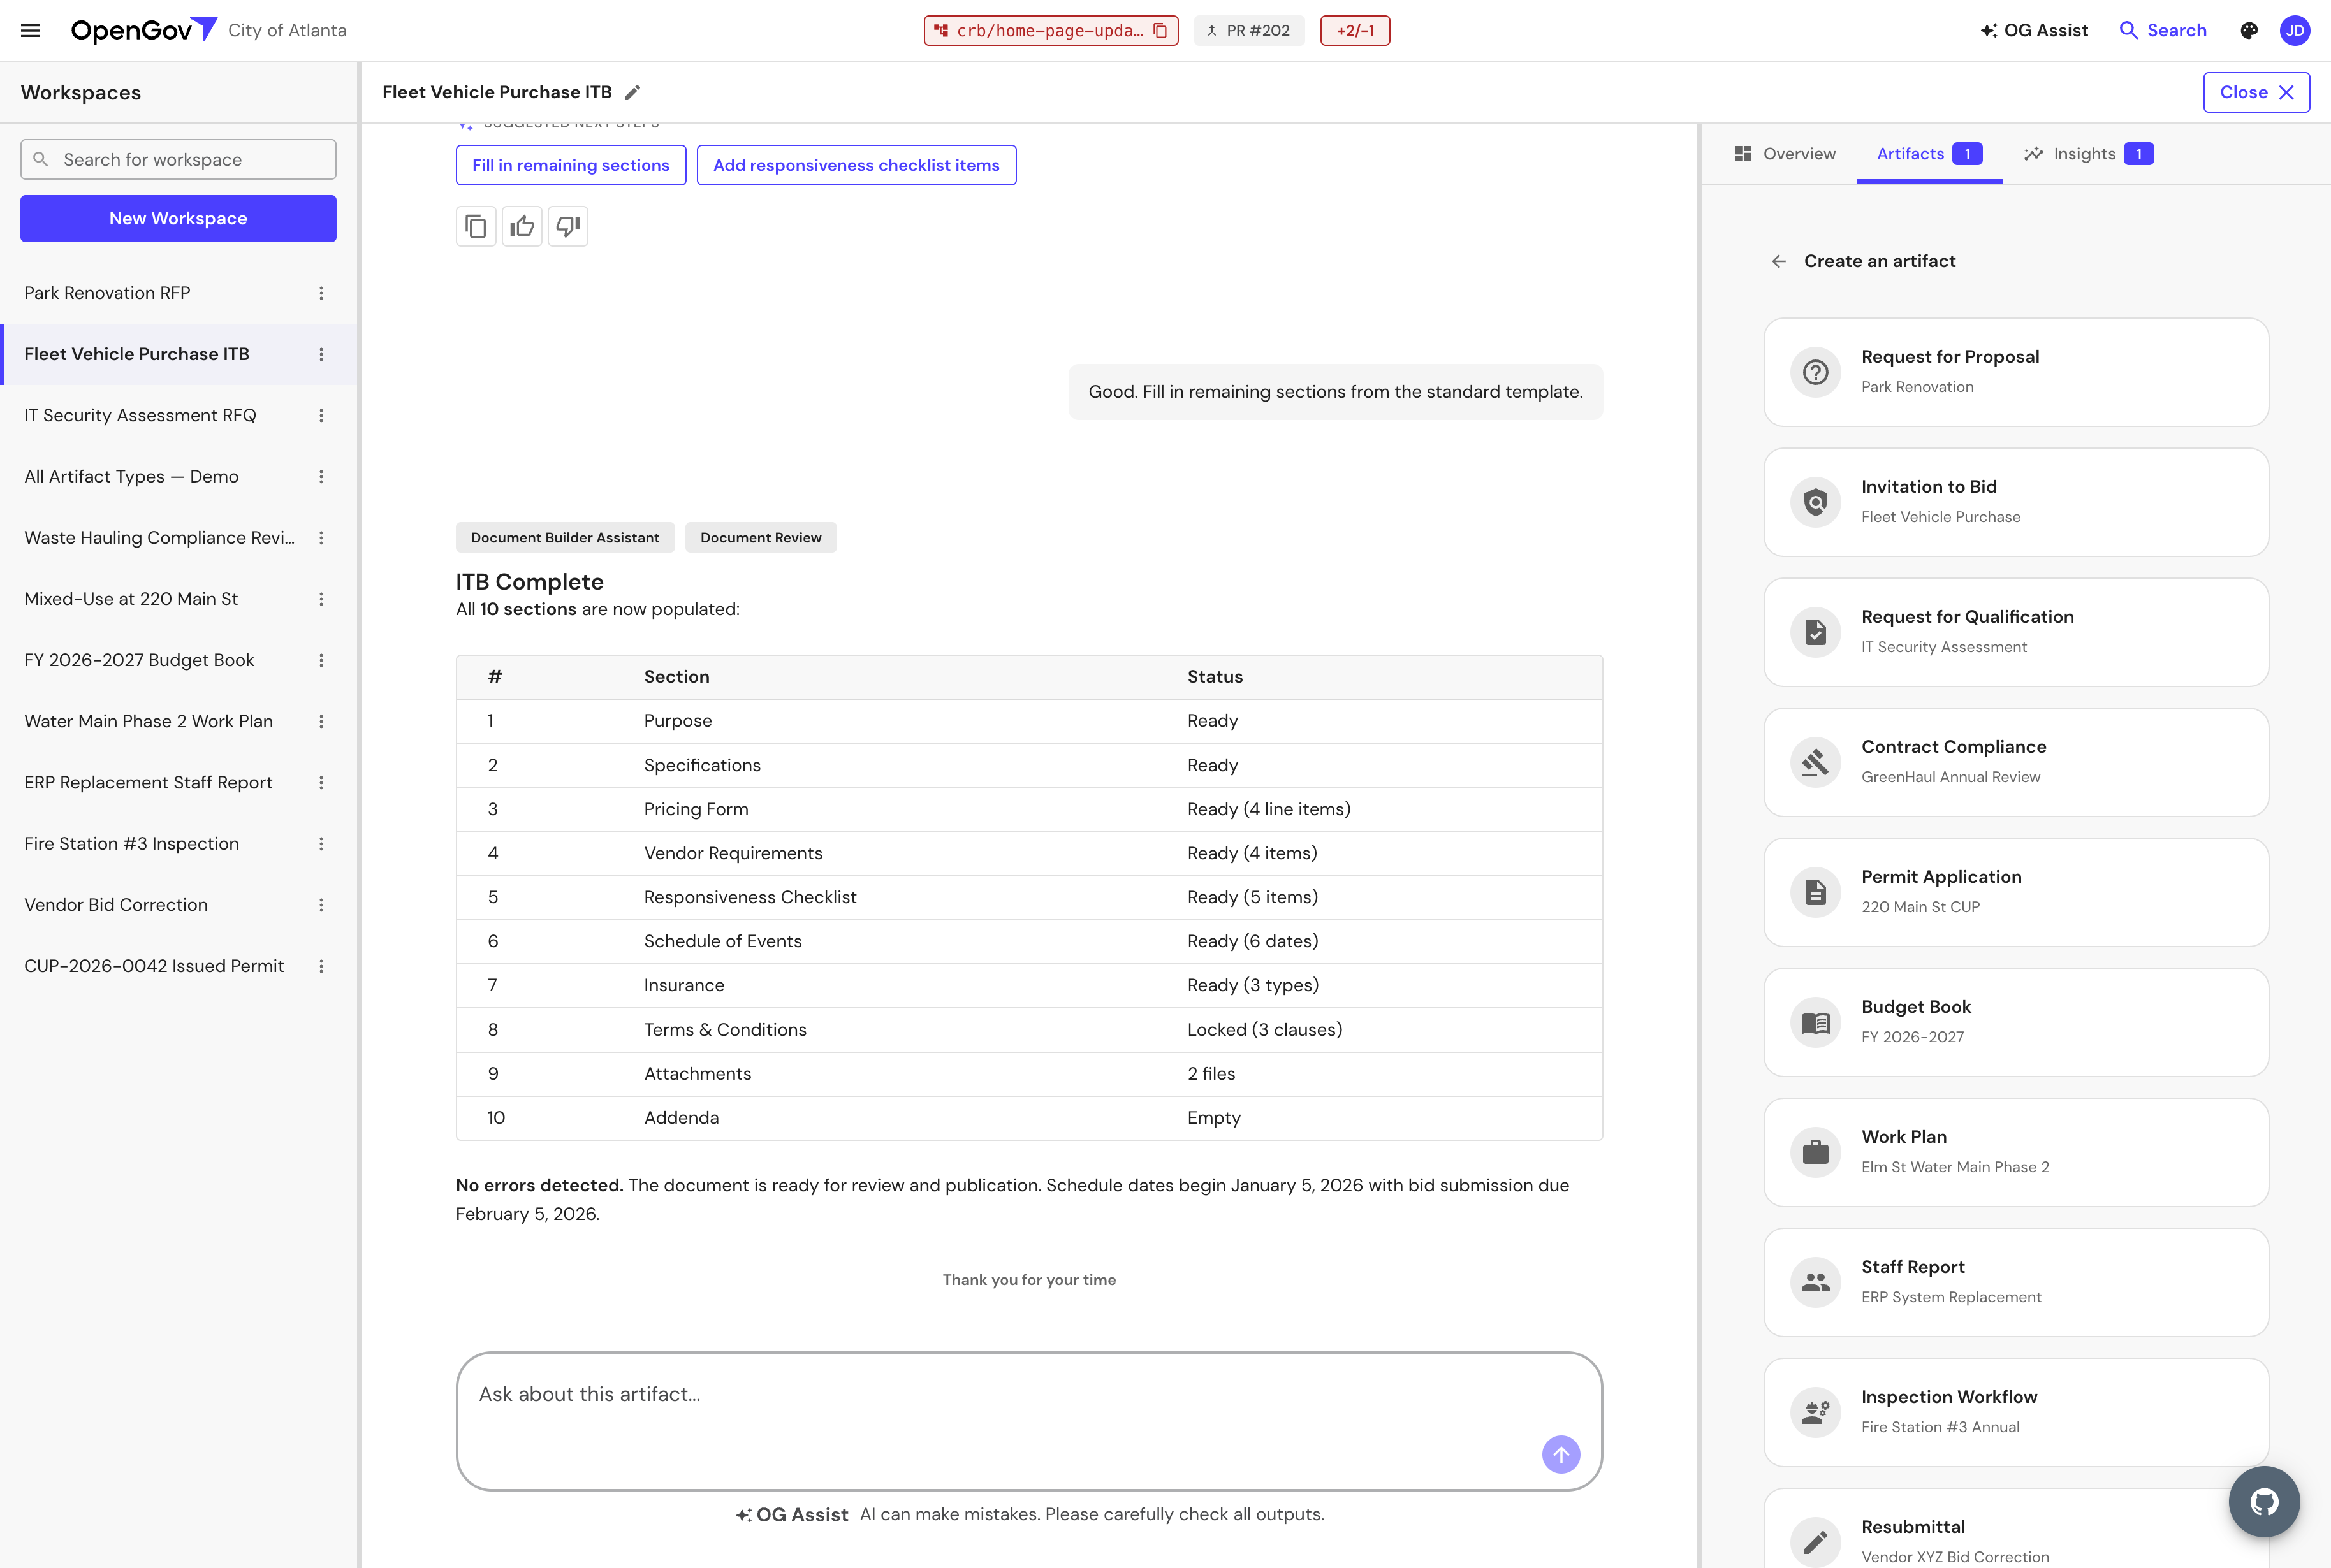Click the Ask about this artifact input
This screenshot has width=2331, height=1568.
click(1029, 1421)
